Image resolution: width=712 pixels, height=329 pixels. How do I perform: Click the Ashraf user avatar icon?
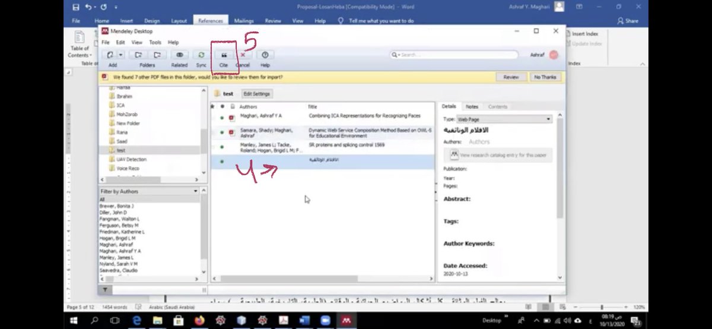553,55
